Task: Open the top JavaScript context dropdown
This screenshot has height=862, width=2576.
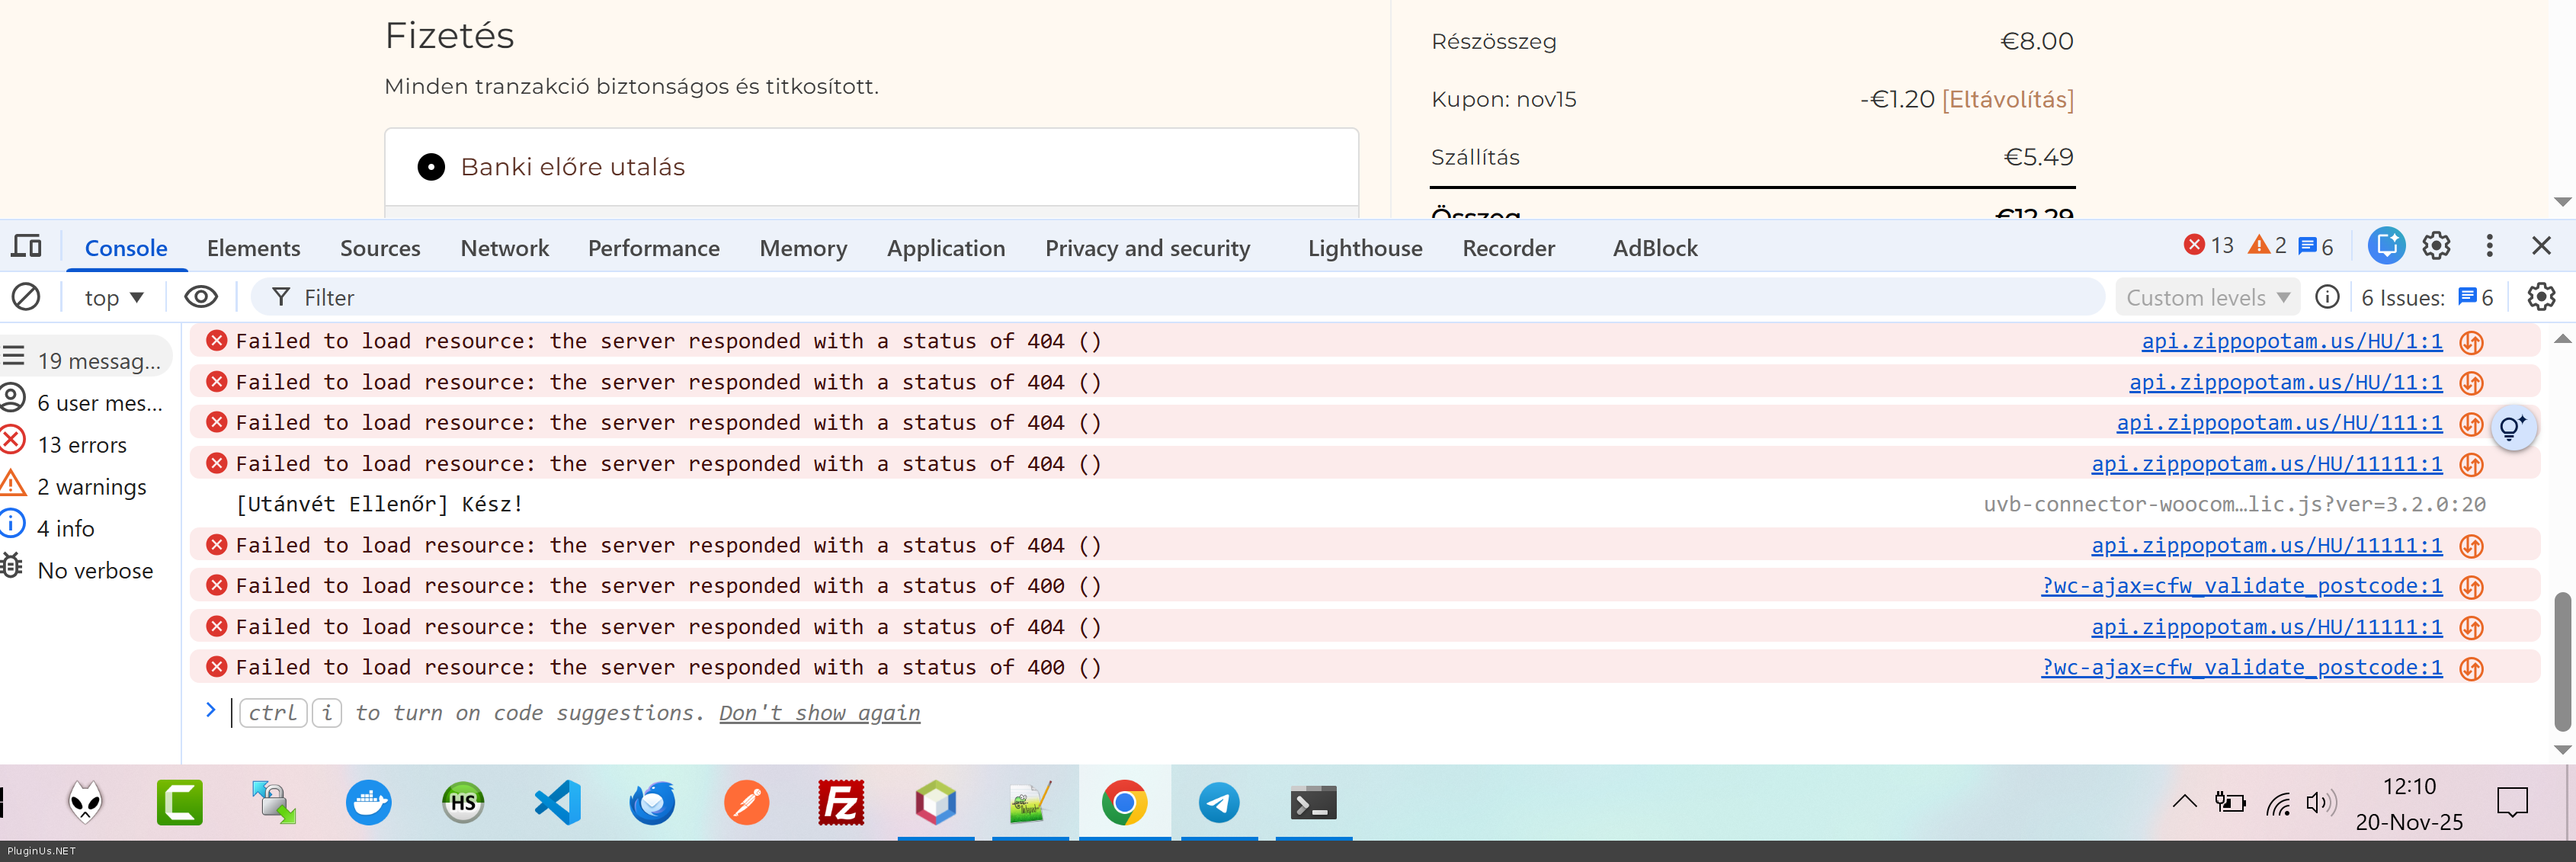Action: (114, 298)
